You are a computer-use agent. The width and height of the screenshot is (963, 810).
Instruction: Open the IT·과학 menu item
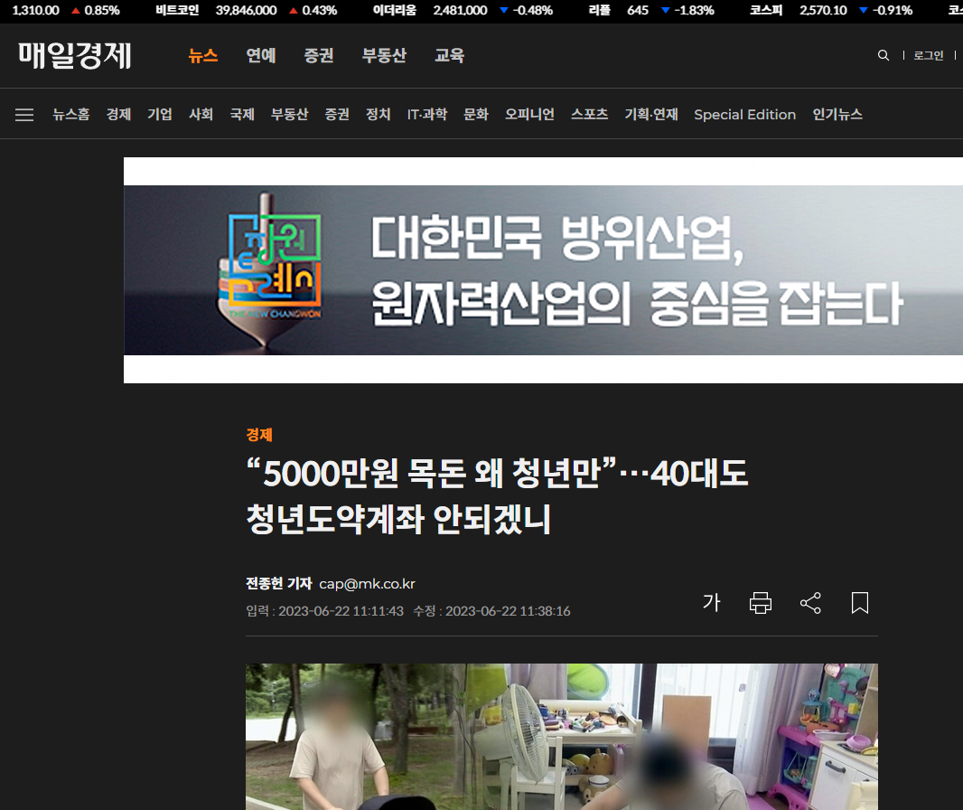click(x=428, y=114)
